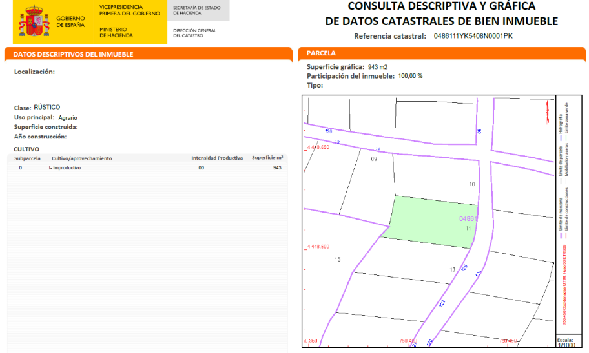
Task: Click parcel number 12 on the map
Action: click(x=453, y=270)
